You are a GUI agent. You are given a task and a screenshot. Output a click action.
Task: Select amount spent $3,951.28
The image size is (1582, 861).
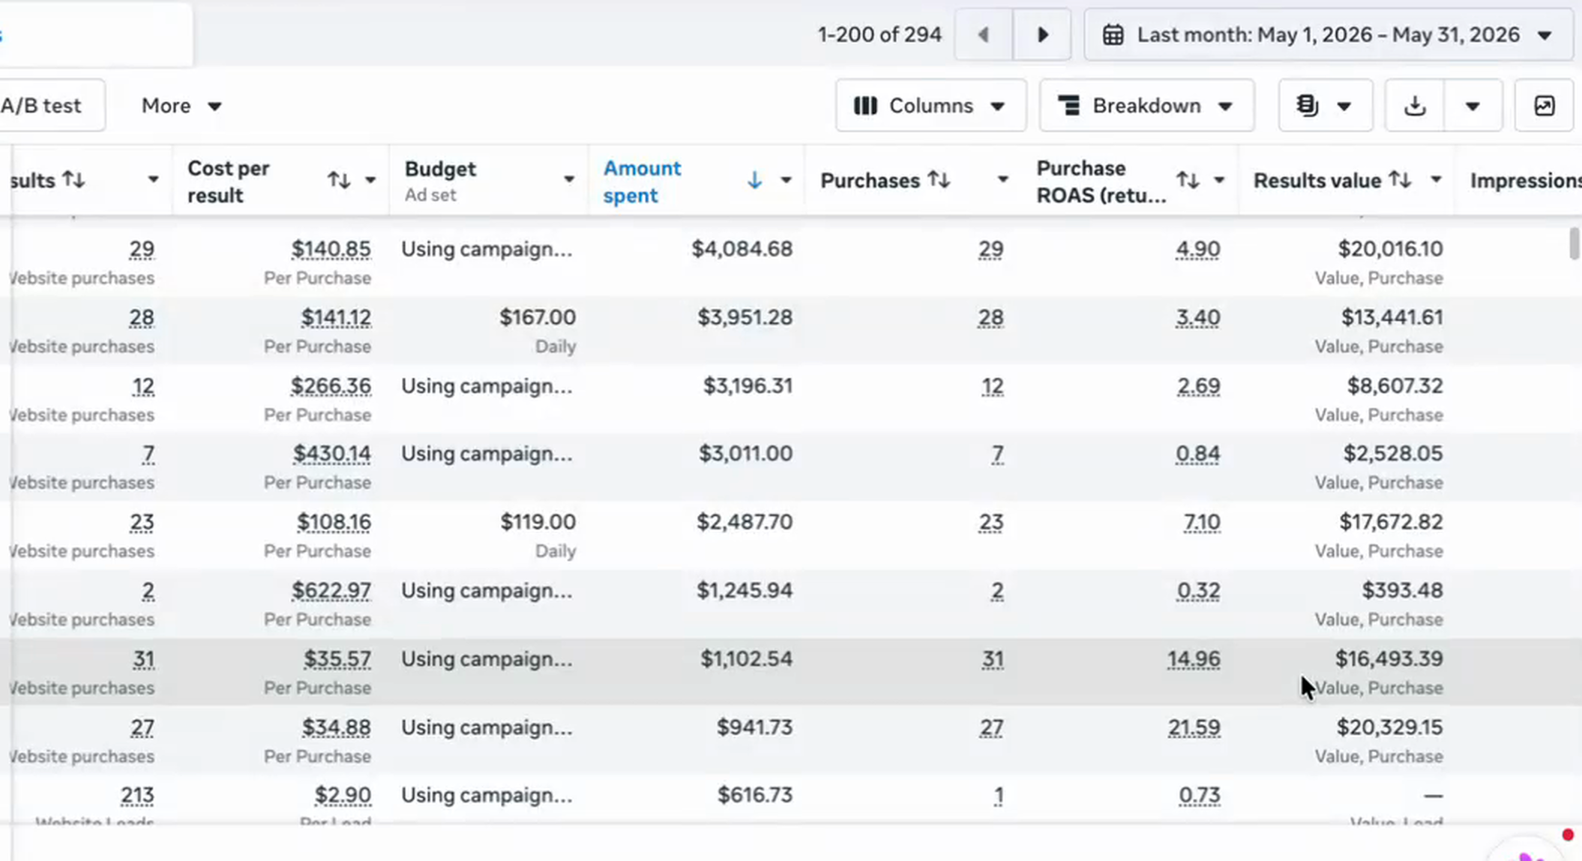(745, 317)
